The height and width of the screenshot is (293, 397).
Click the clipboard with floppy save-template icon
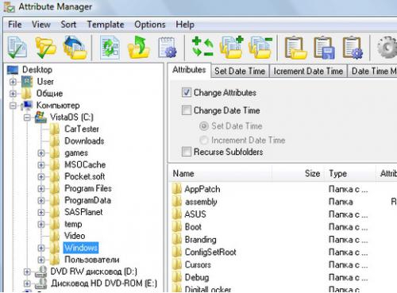tap(324, 48)
